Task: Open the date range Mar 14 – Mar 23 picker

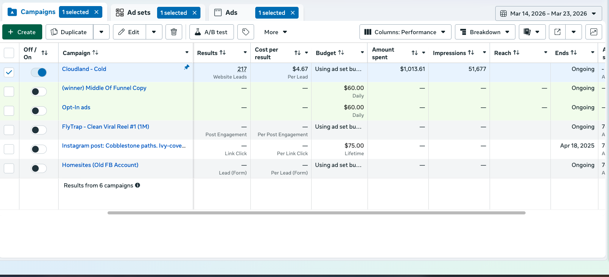Action: point(549,14)
